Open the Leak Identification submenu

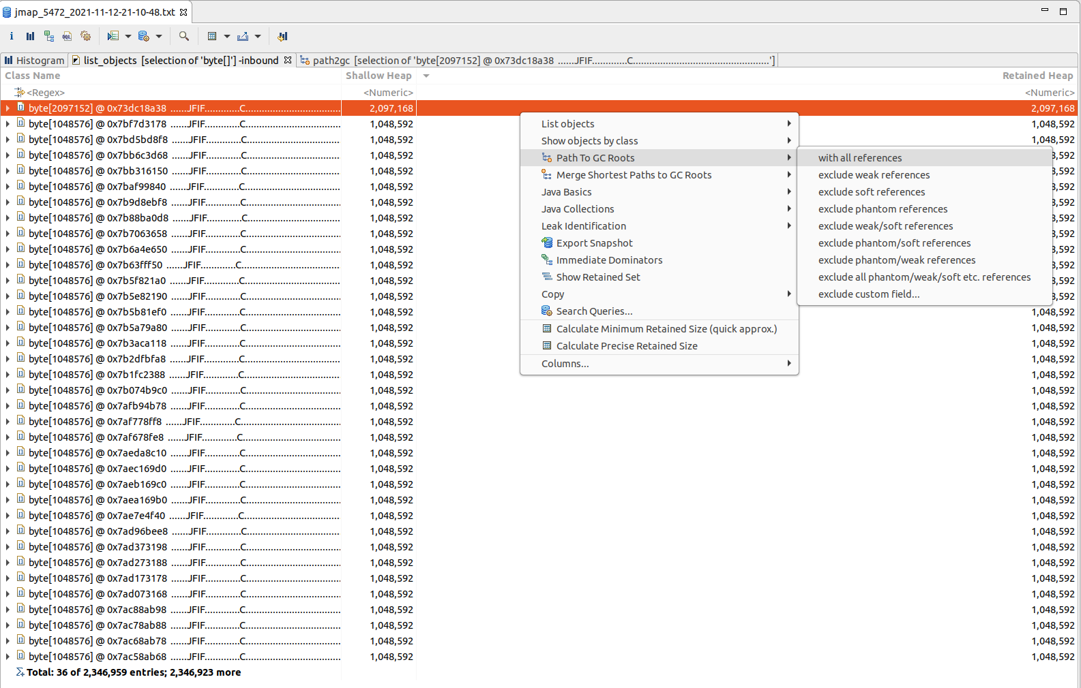tap(660, 226)
